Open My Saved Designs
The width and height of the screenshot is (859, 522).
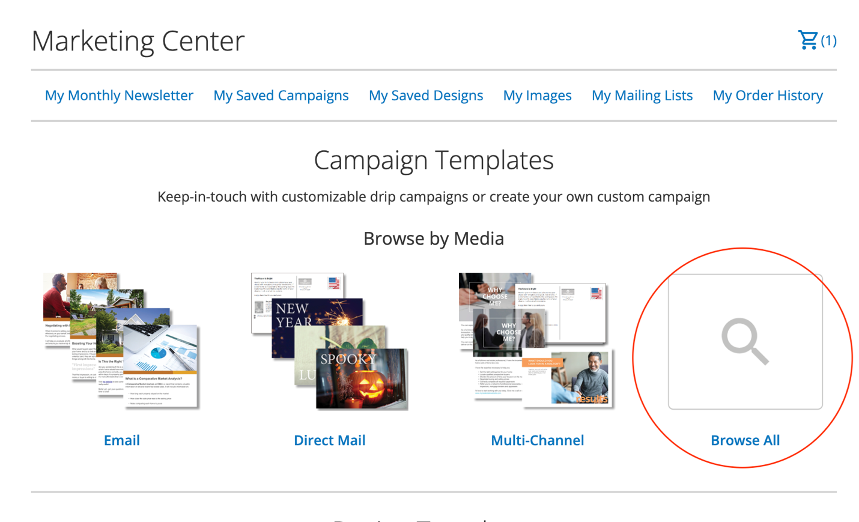click(425, 96)
